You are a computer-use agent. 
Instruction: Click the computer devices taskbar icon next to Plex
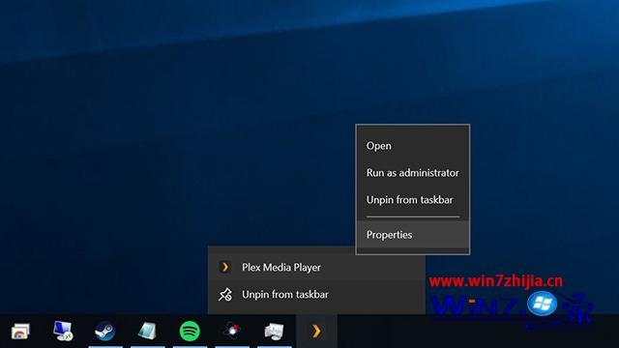pos(274,332)
